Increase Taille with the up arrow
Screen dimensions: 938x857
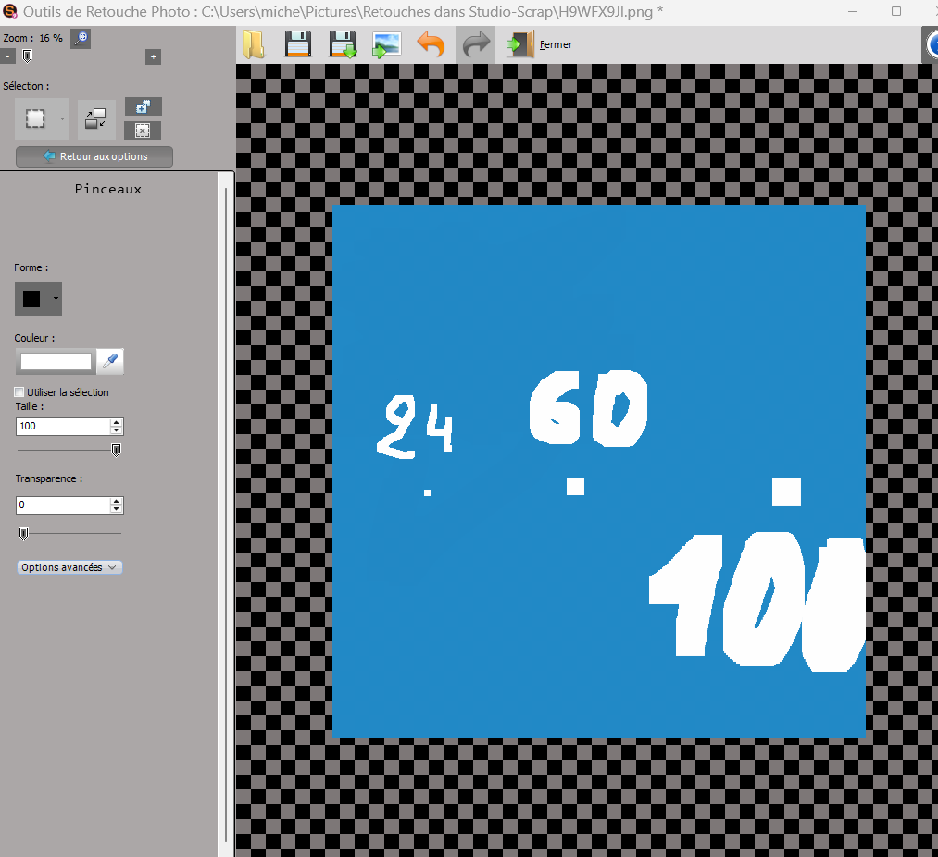coord(117,422)
